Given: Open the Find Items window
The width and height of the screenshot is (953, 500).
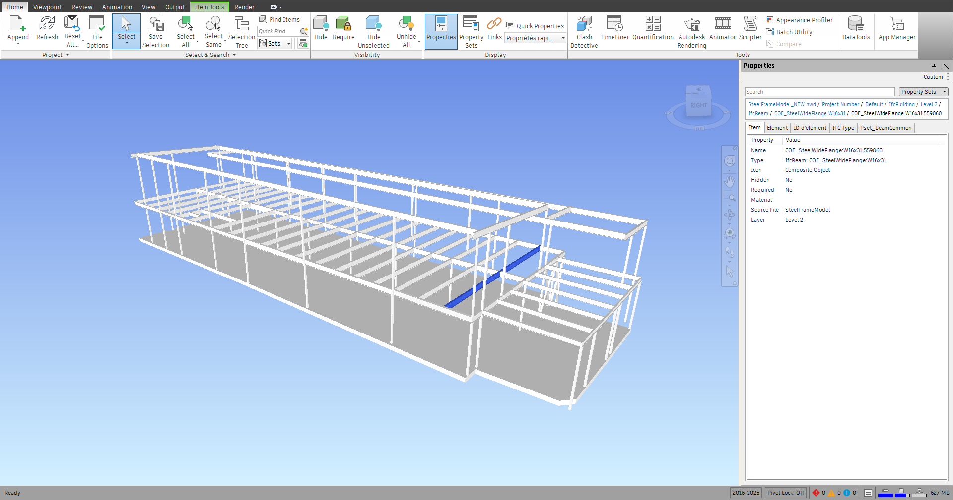Looking at the screenshot, I should (x=280, y=19).
